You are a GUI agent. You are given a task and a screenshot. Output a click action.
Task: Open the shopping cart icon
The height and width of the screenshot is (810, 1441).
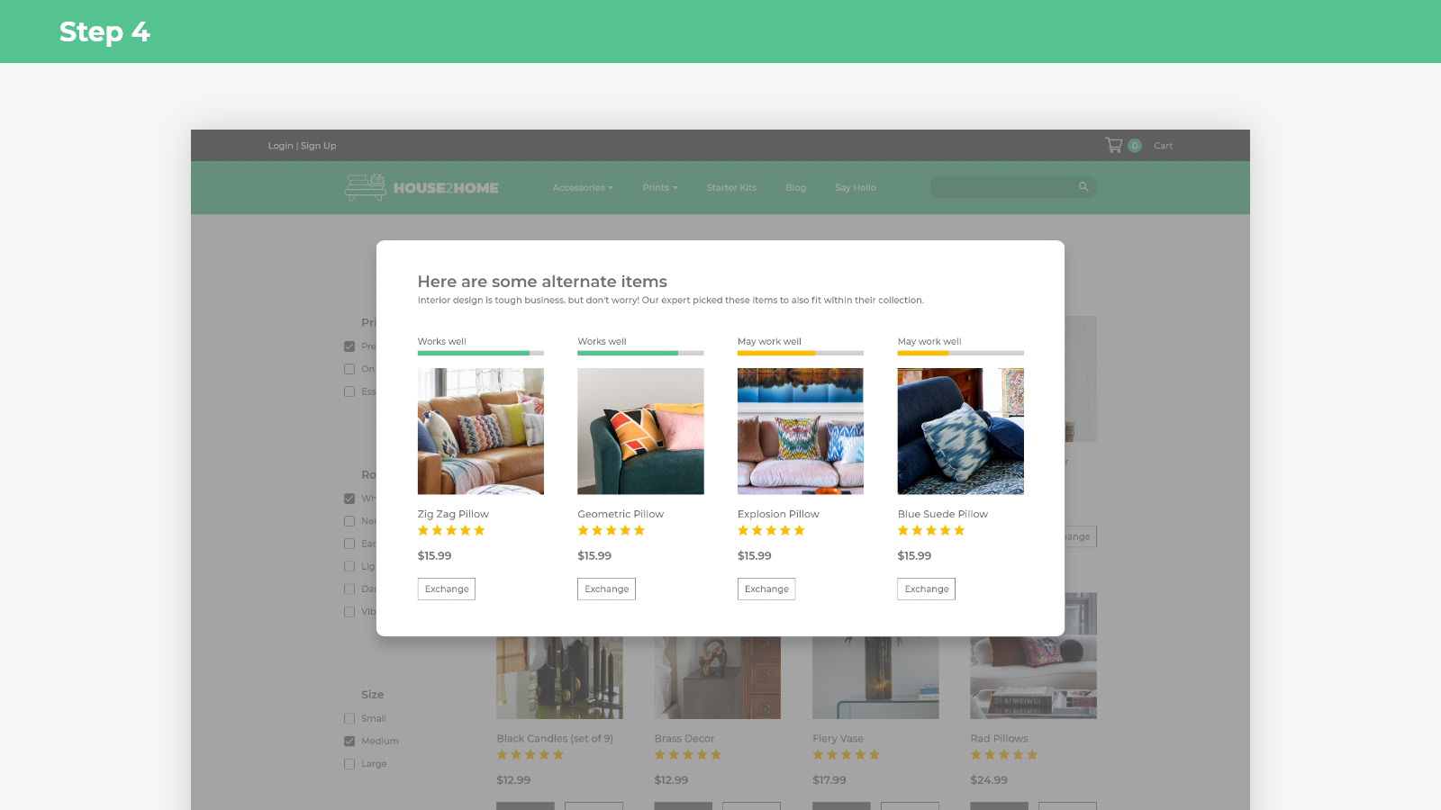pyautogui.click(x=1114, y=145)
